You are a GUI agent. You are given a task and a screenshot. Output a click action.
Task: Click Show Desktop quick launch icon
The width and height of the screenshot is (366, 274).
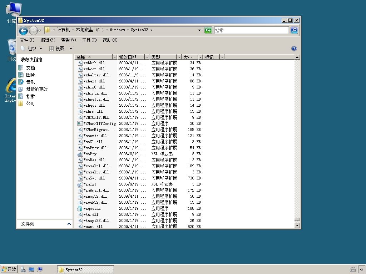click(x=31, y=269)
